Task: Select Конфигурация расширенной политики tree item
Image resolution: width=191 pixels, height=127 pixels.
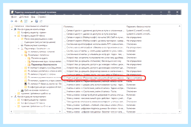Action: [x=44, y=87]
